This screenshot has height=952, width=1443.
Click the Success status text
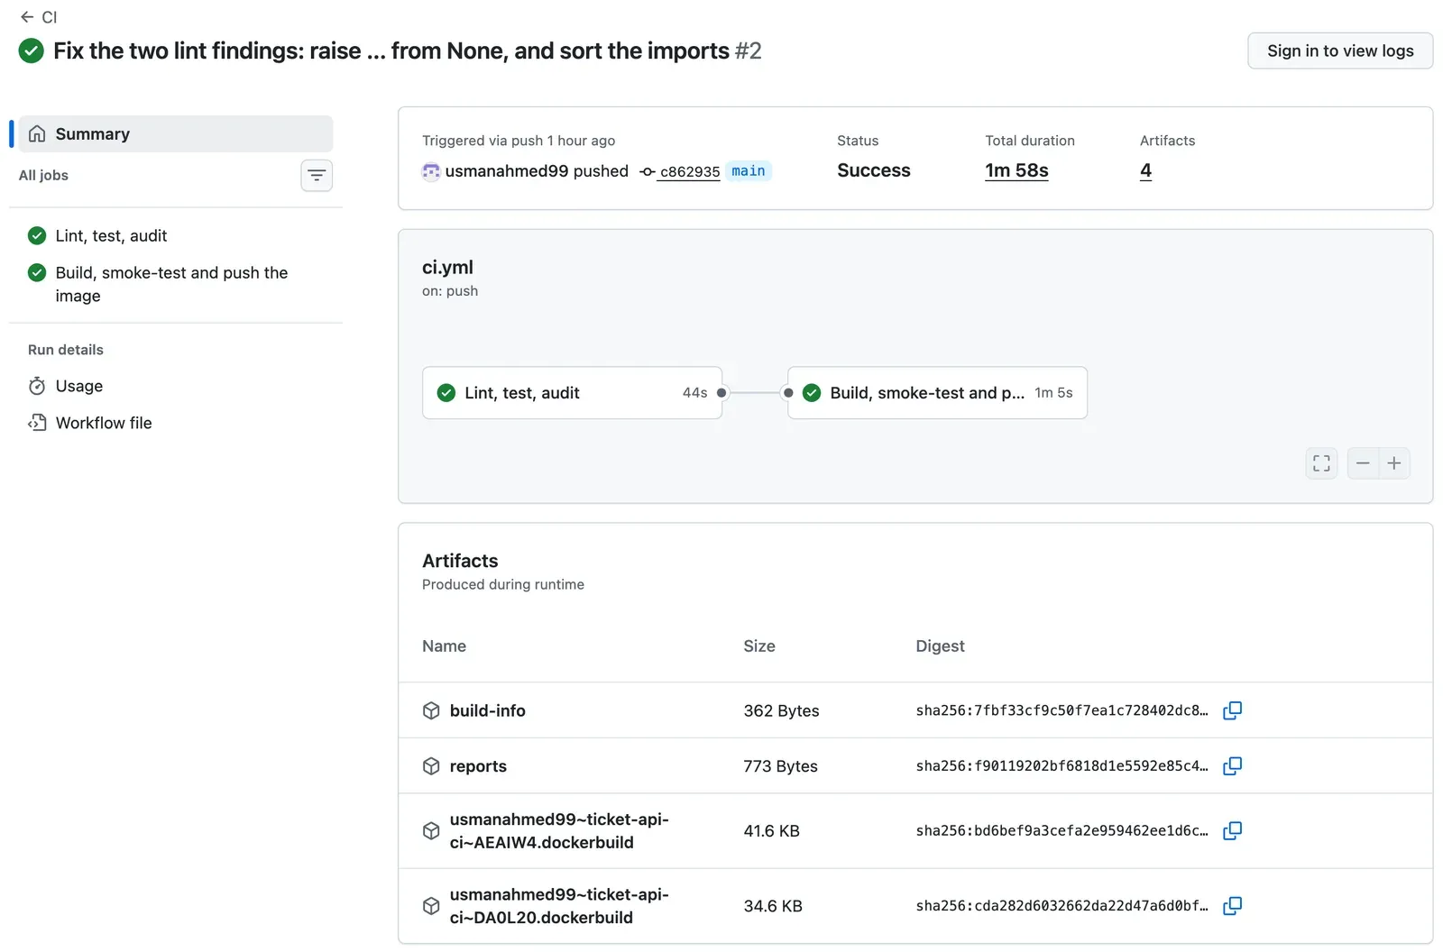873,170
